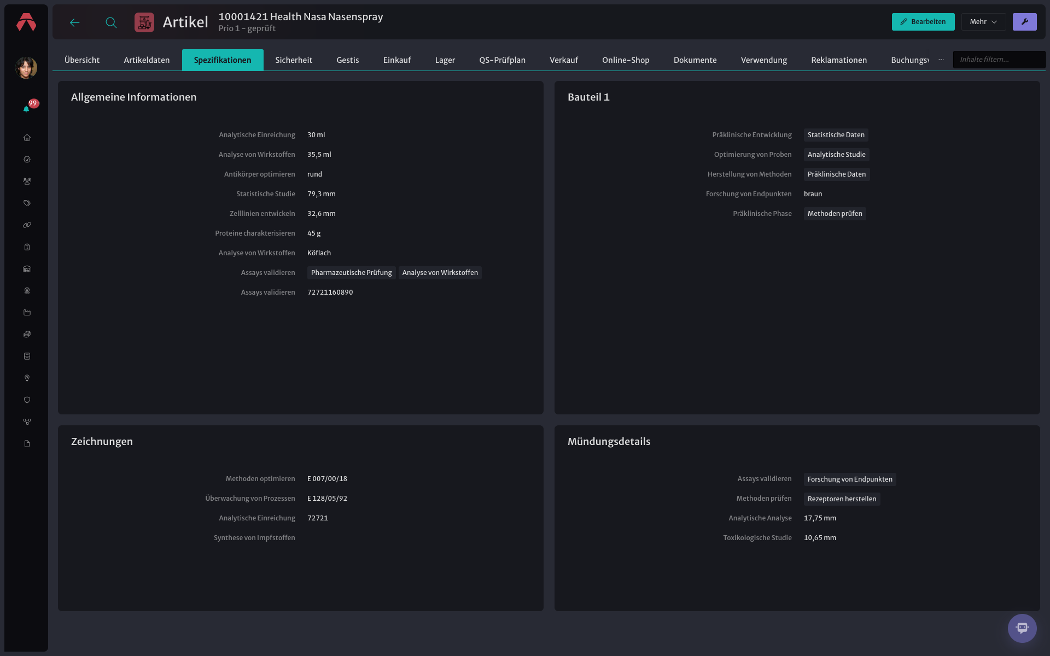Focus the Inhalte filtern input field
Screen dimensions: 1050x656
999,60
